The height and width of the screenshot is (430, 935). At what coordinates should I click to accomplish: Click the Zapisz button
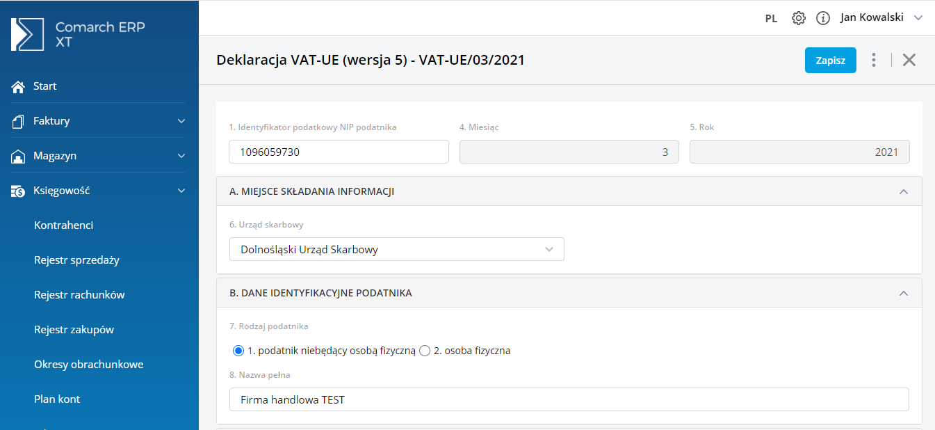click(x=830, y=60)
